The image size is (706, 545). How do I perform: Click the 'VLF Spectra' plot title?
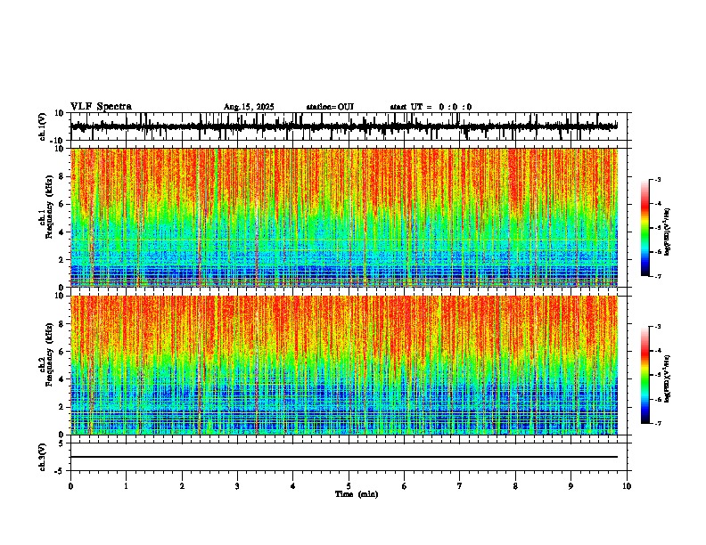point(101,107)
